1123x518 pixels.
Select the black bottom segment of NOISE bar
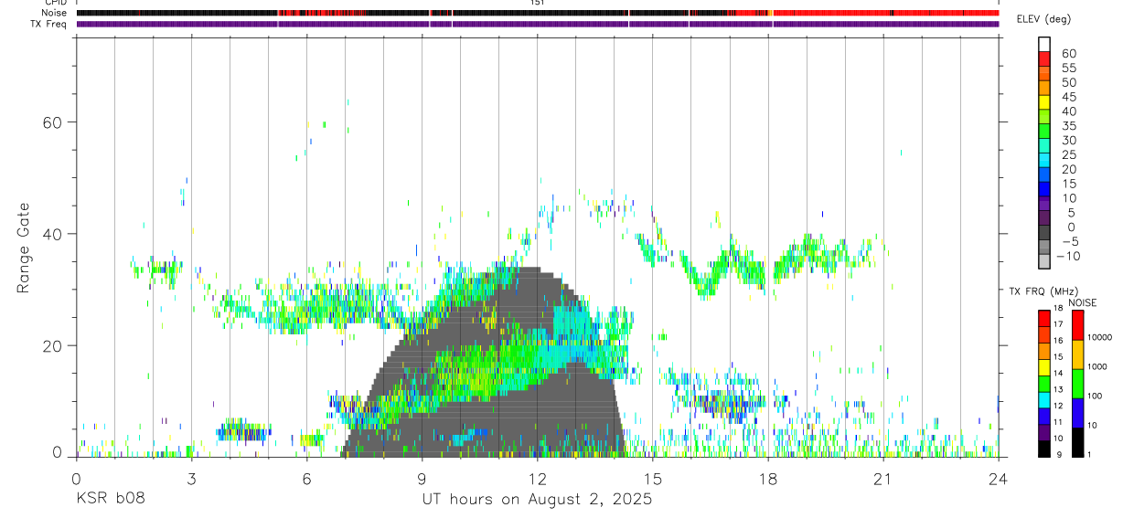(x=1078, y=442)
